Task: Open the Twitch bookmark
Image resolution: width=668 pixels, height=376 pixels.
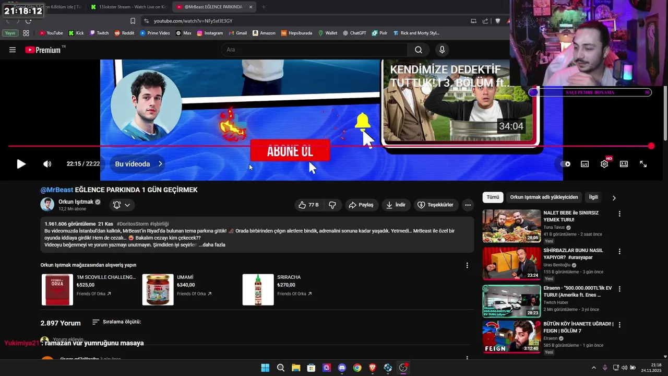Action: (x=99, y=33)
